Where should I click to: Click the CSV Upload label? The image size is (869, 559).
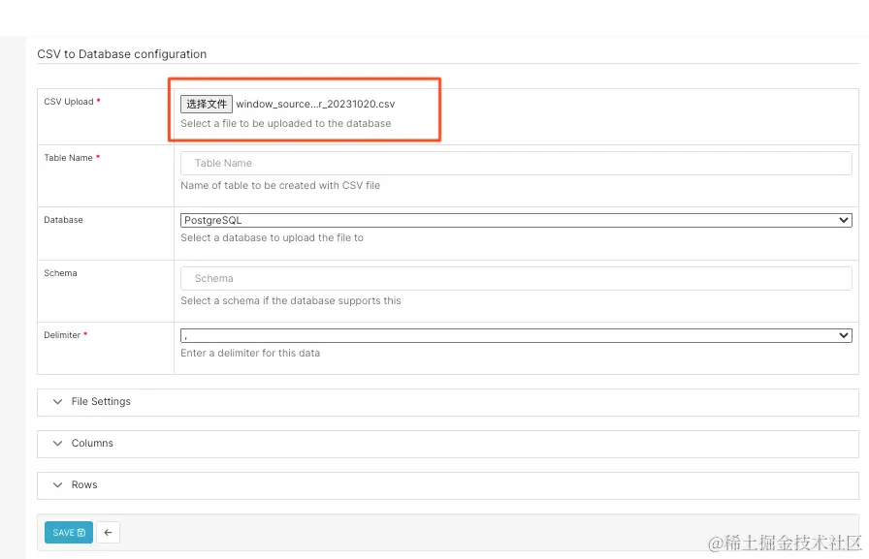(69, 102)
